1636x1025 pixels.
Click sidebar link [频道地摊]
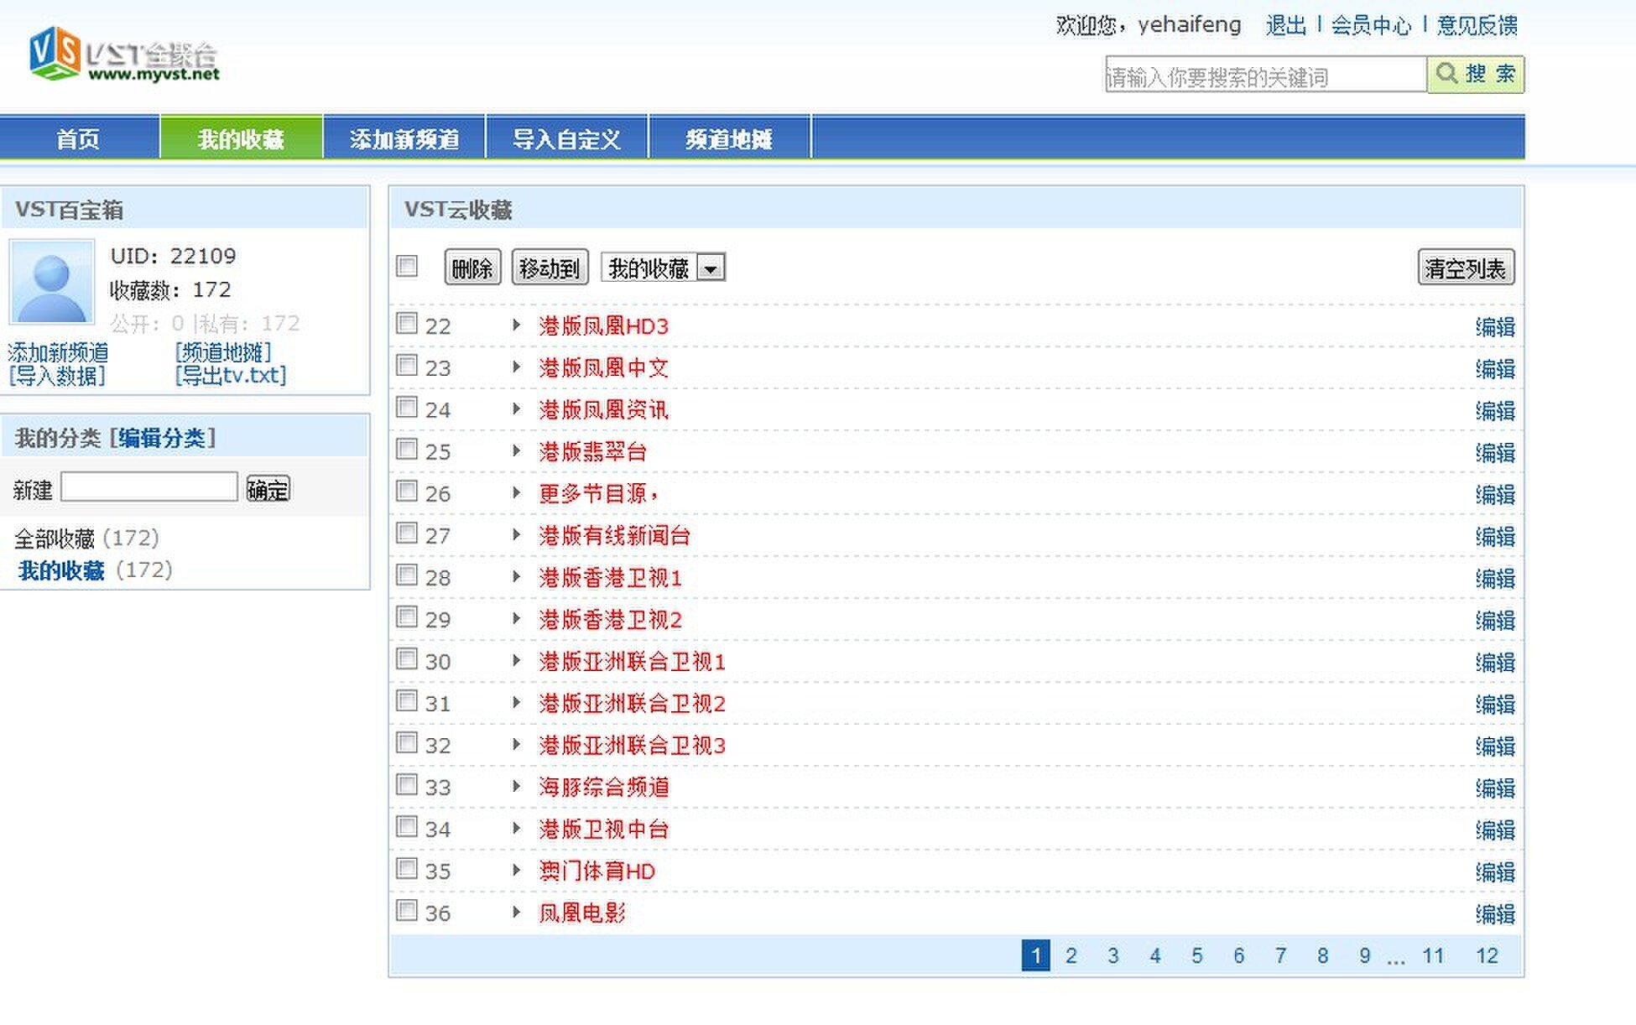223,351
